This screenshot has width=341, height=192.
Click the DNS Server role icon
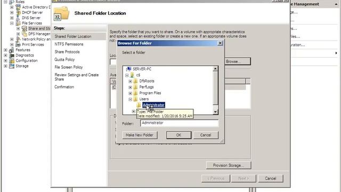point(18,18)
